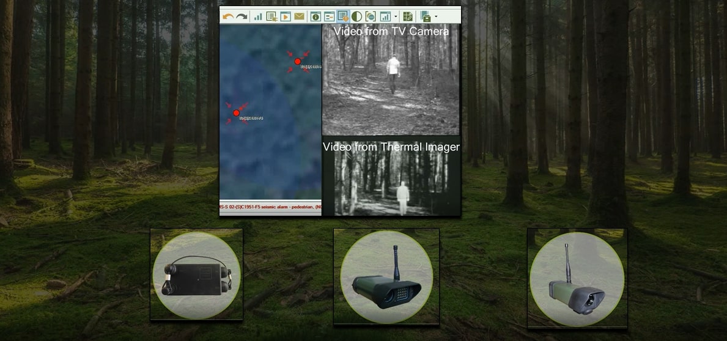The width and height of the screenshot is (727, 341).
Task: Click the 'Video from Thermal Imager' caption
Action: 391,147
